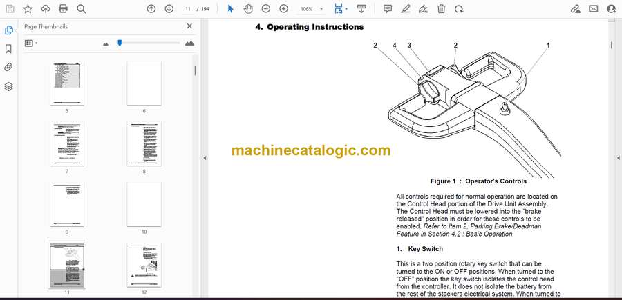622x300 pixels.
Task: Add a sticky note comment
Action: (388, 9)
